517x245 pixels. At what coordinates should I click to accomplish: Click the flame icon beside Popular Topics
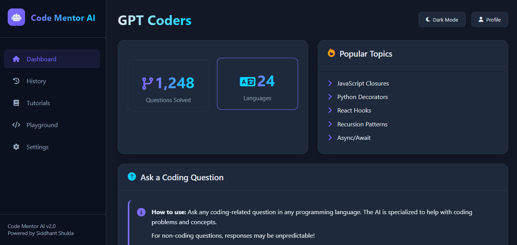click(331, 53)
